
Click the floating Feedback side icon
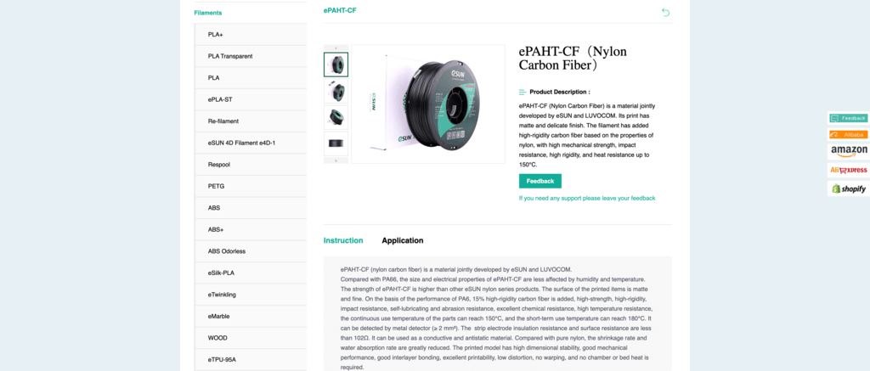coord(848,117)
